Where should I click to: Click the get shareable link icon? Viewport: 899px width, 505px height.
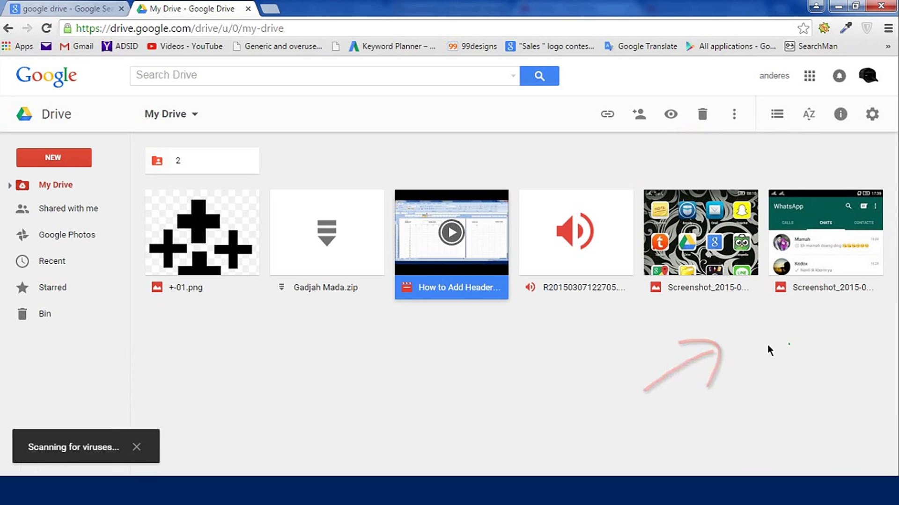point(607,114)
